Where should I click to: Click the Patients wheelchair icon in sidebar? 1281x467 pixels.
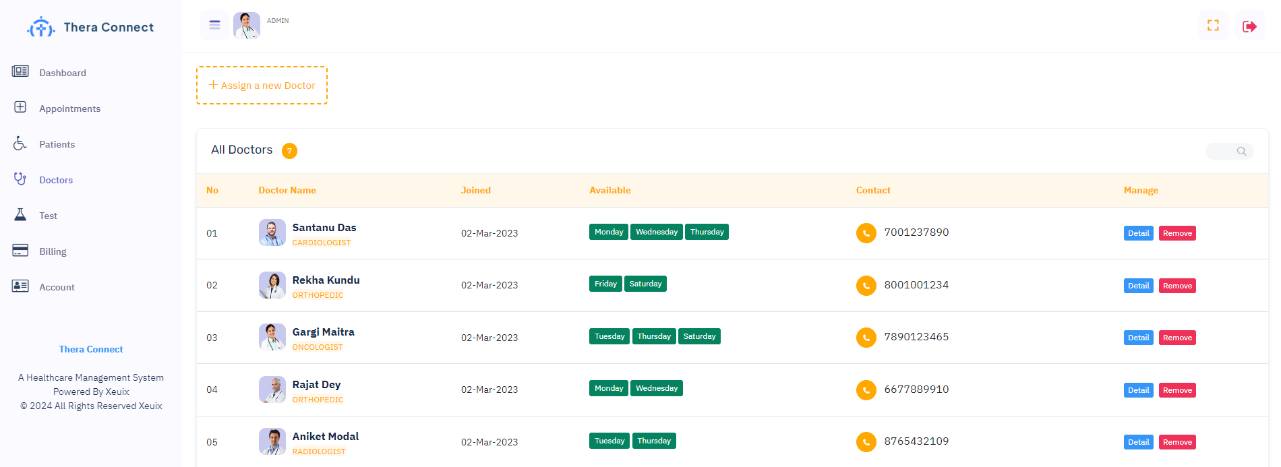pos(20,144)
